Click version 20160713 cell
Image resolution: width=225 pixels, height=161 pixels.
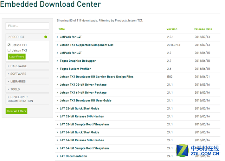(x=173, y=45)
